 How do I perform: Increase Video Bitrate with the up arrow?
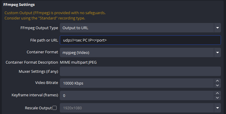click(217, 81)
